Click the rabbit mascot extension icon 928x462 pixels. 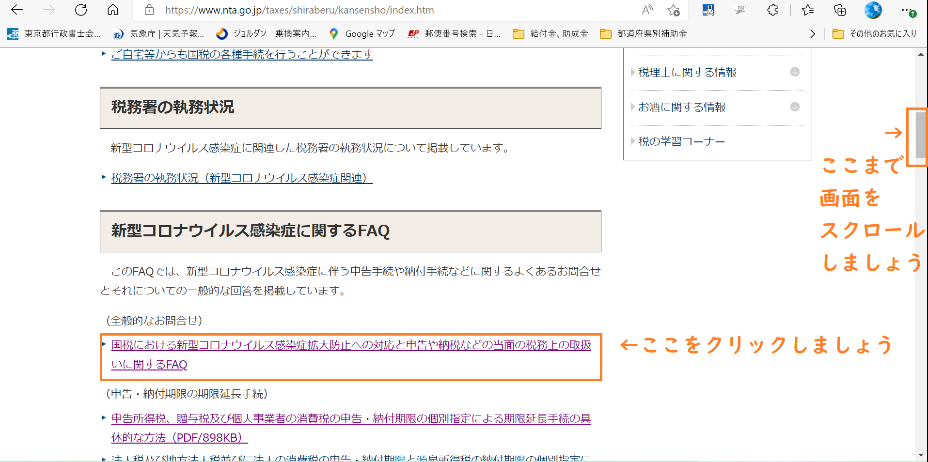click(708, 10)
